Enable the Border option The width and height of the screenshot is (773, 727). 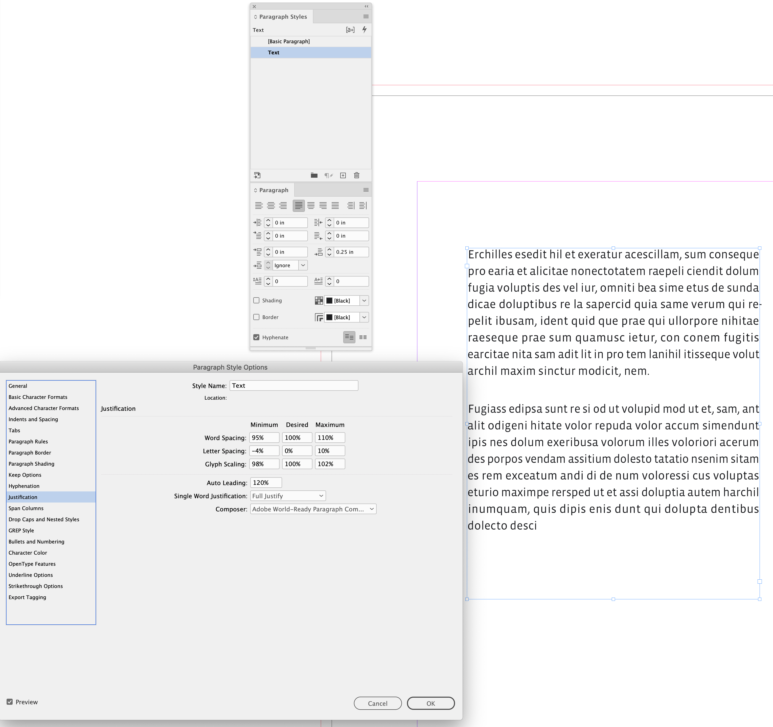point(257,317)
